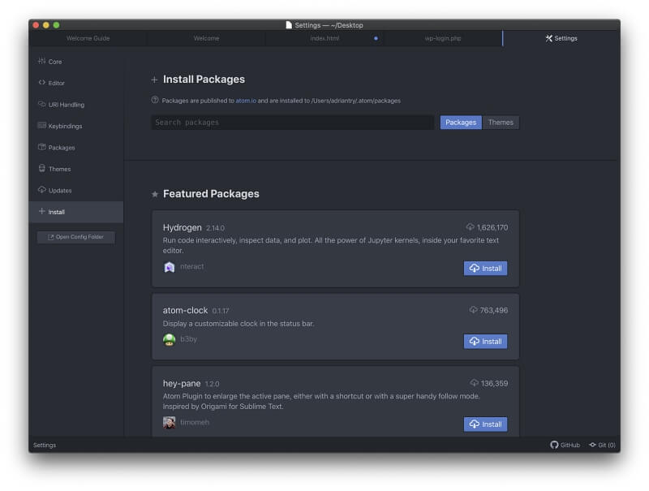
Task: Select the Install sidebar item
Action: click(76, 212)
